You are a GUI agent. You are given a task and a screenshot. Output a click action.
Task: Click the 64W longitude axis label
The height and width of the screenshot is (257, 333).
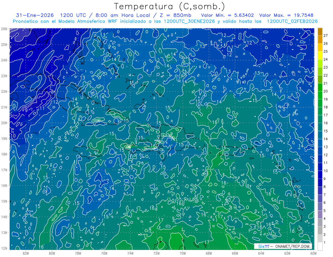[261, 253]
